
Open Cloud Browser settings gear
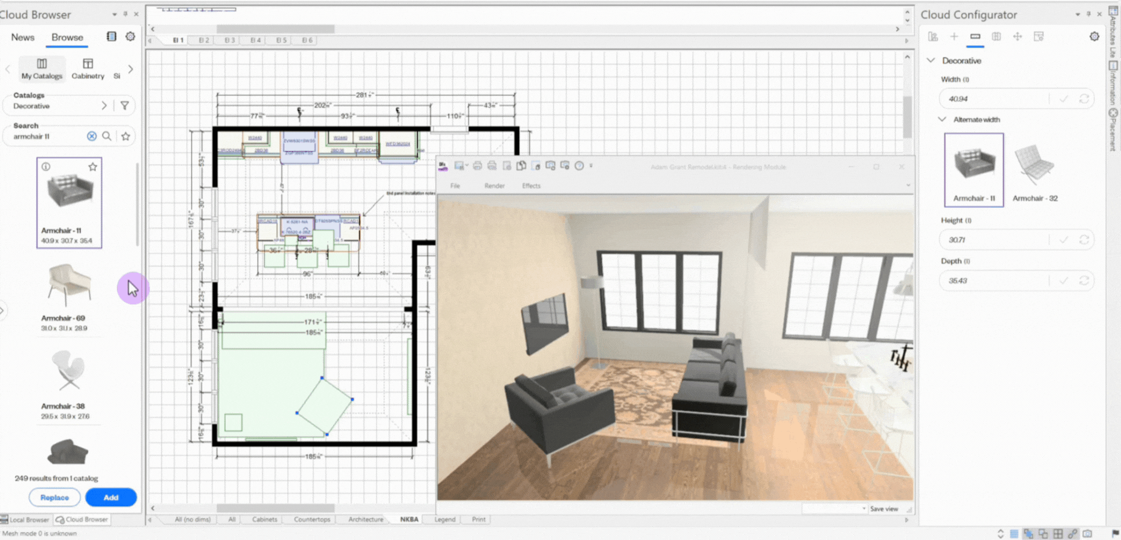pyautogui.click(x=131, y=37)
